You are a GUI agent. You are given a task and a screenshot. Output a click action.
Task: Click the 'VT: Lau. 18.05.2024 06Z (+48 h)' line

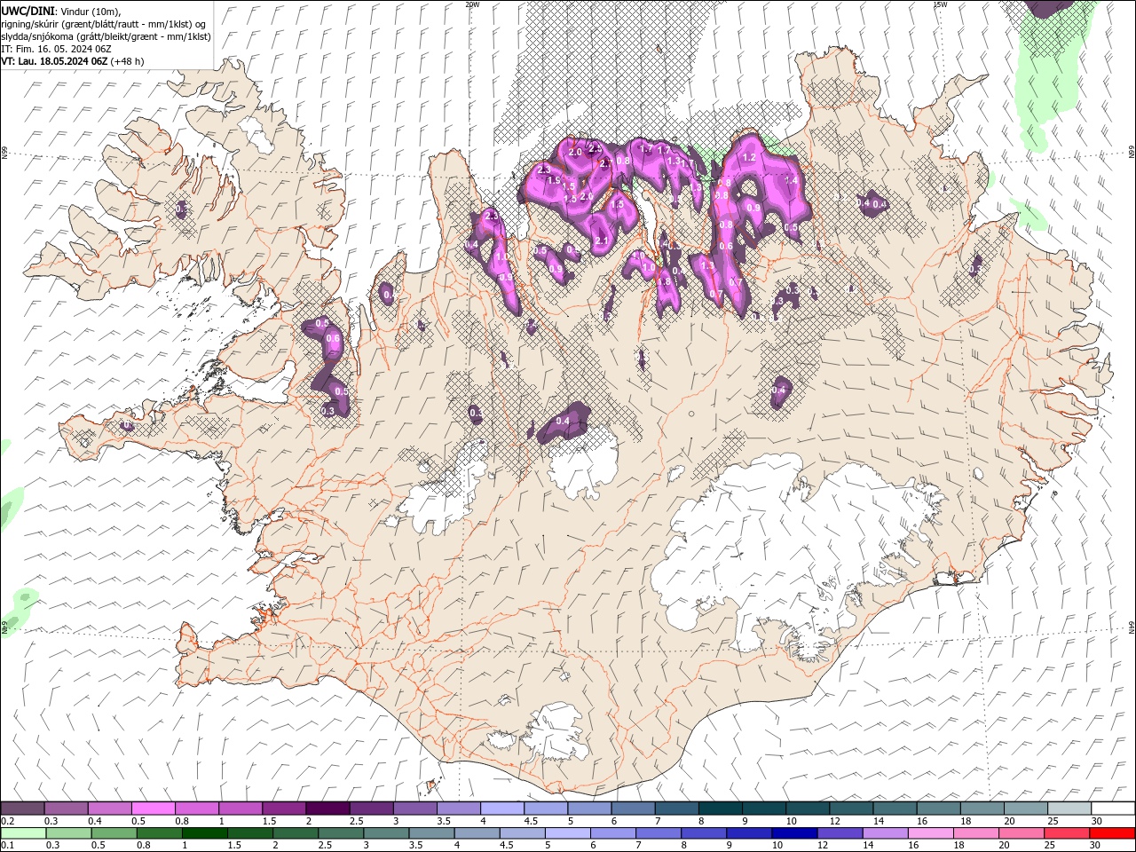click(73, 61)
